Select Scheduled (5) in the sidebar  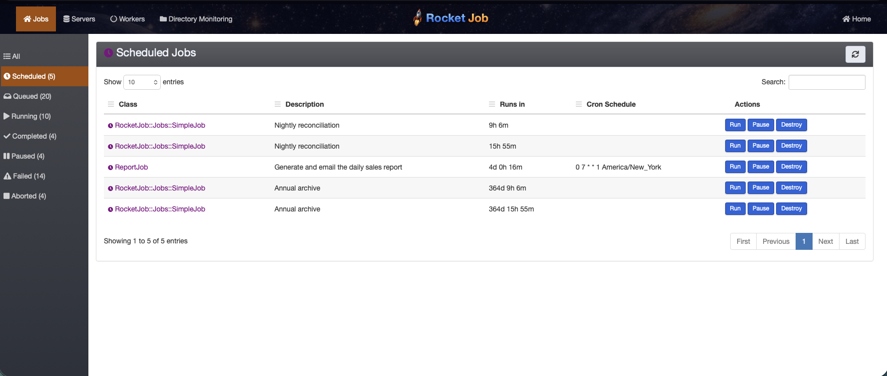44,76
